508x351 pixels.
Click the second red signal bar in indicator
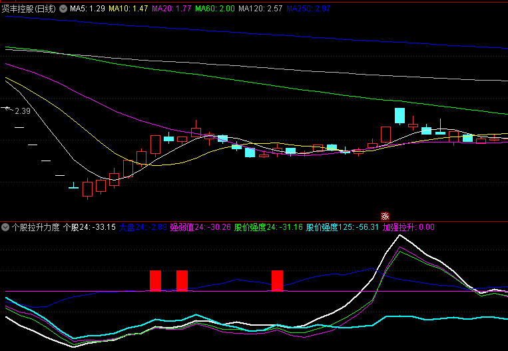[182, 280]
